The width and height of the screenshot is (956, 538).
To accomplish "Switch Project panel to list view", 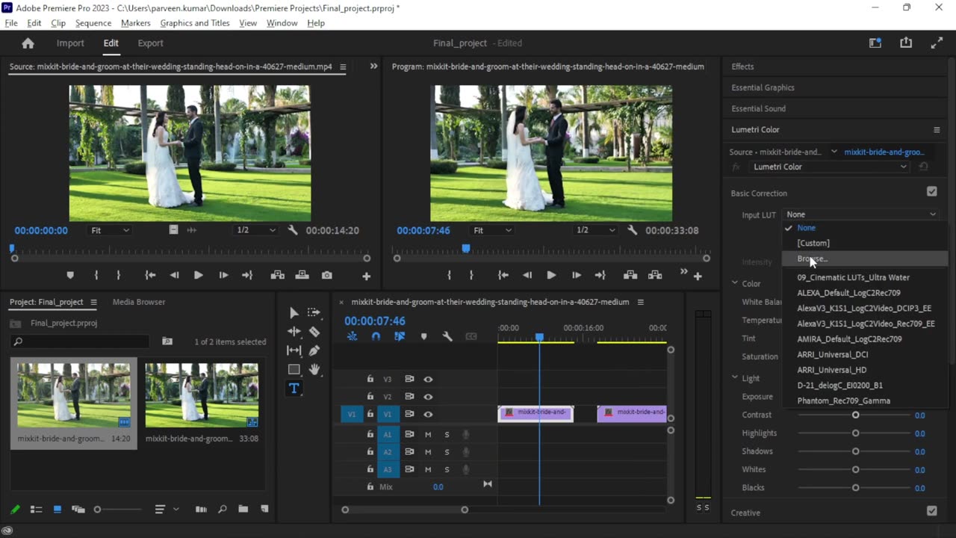I will (x=36, y=510).
